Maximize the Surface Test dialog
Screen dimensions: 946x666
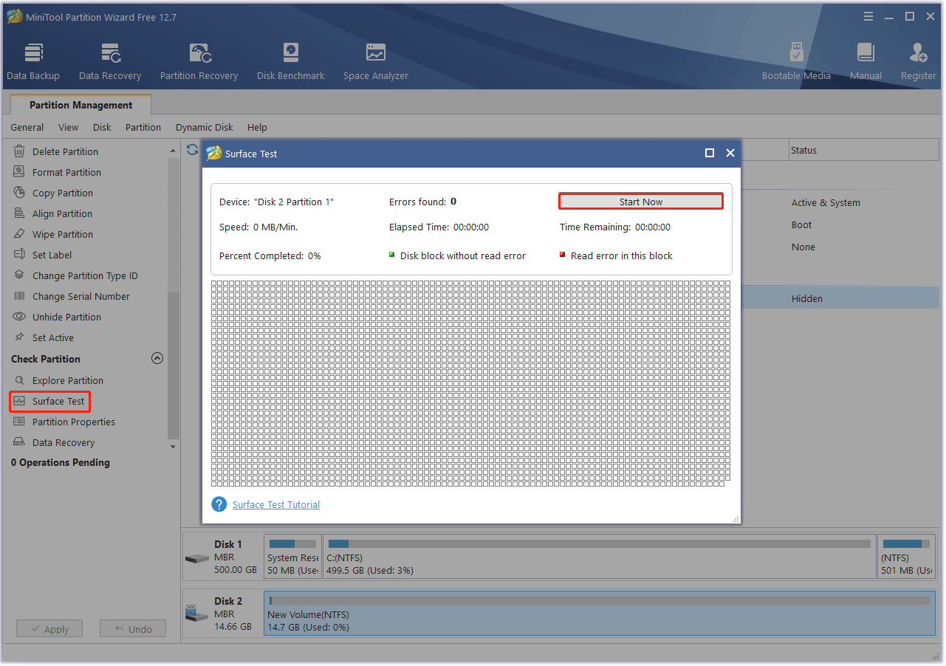click(x=710, y=153)
